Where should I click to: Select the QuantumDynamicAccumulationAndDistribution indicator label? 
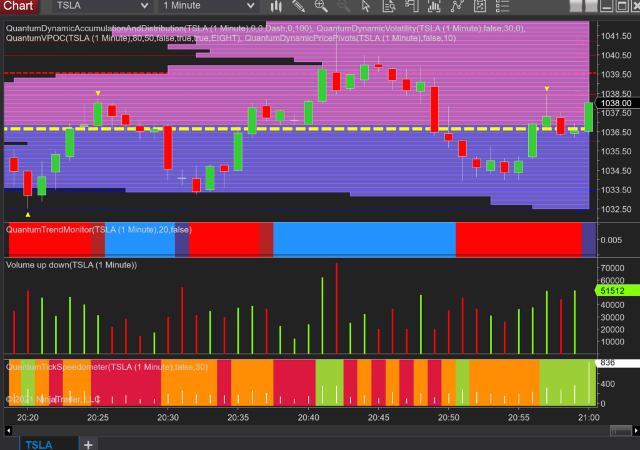159,28
